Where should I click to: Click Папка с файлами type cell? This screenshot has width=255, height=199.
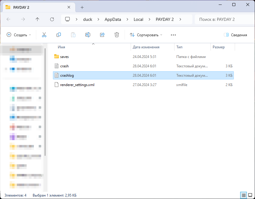click(191, 57)
